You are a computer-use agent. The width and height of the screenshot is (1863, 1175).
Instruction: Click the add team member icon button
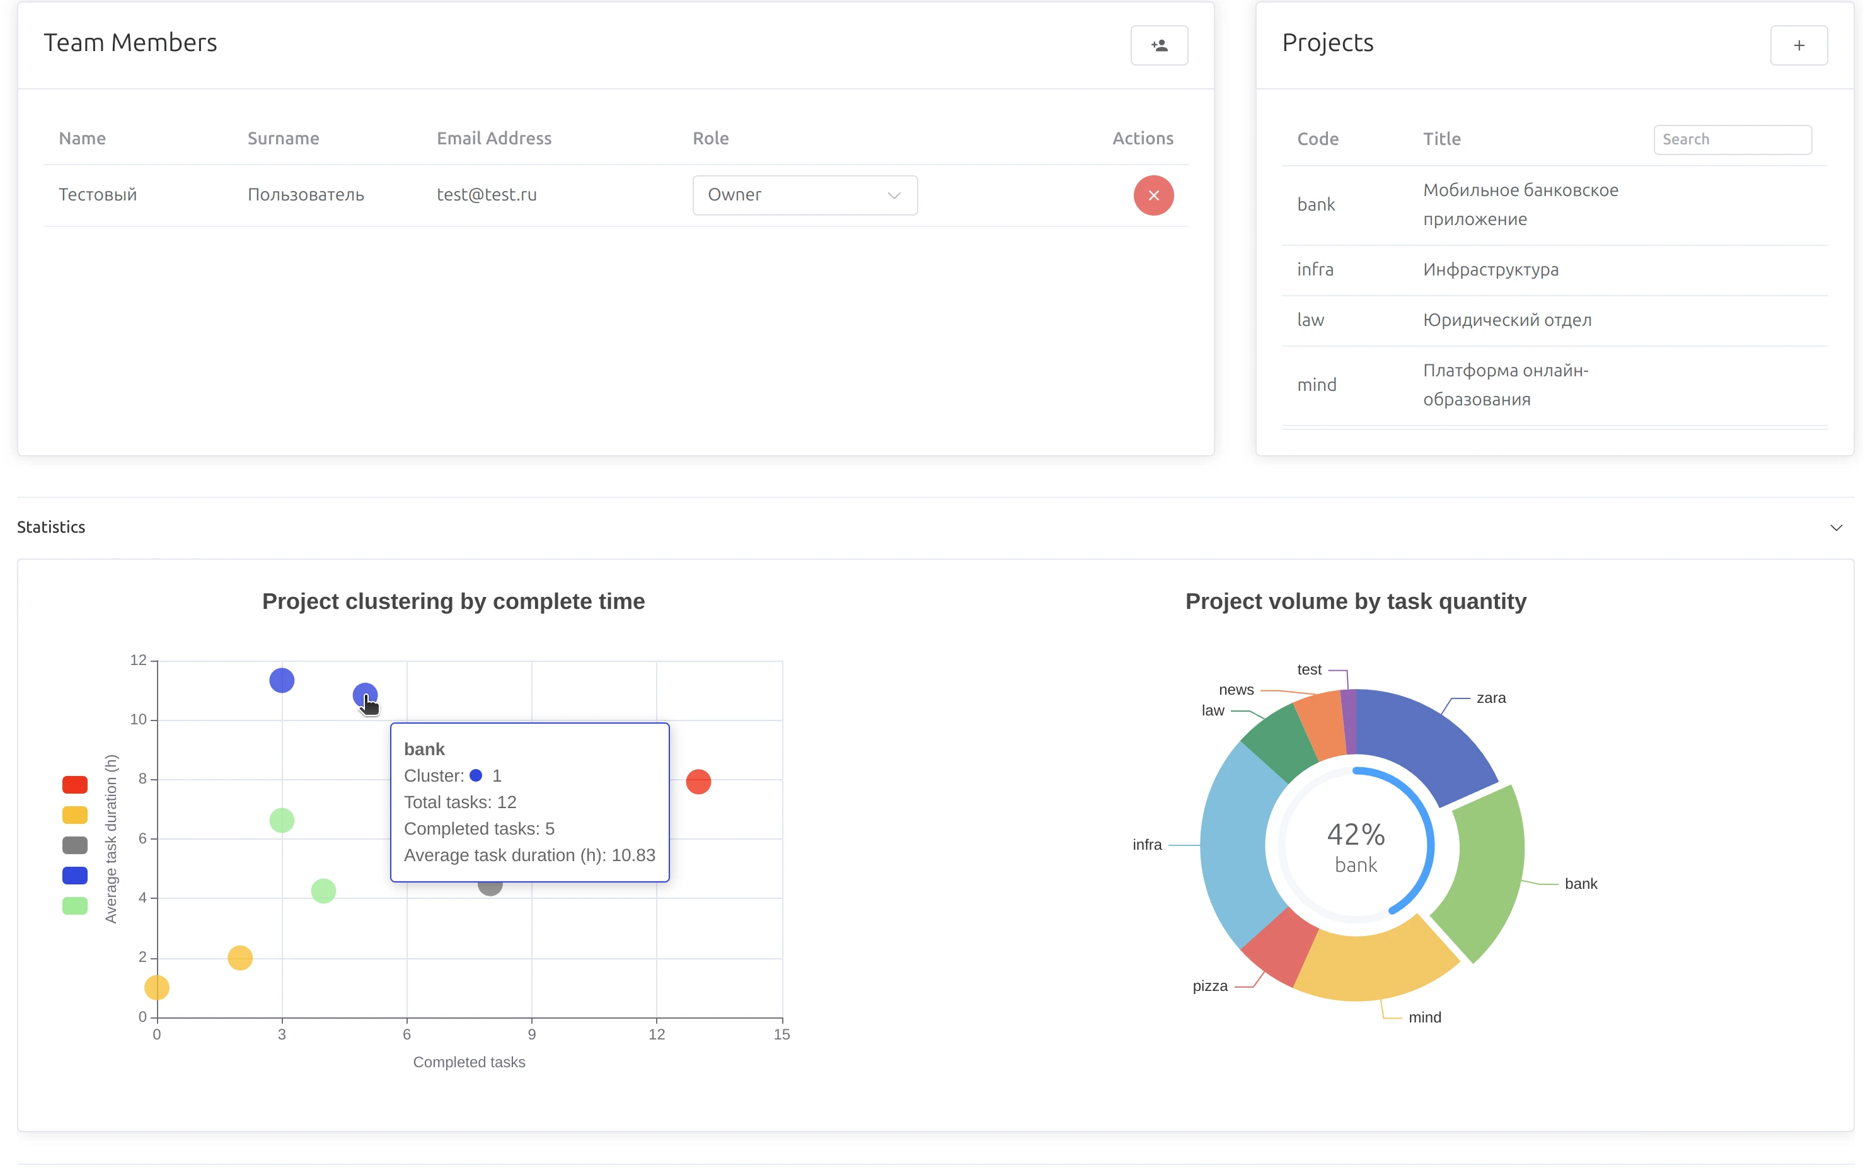pos(1158,45)
